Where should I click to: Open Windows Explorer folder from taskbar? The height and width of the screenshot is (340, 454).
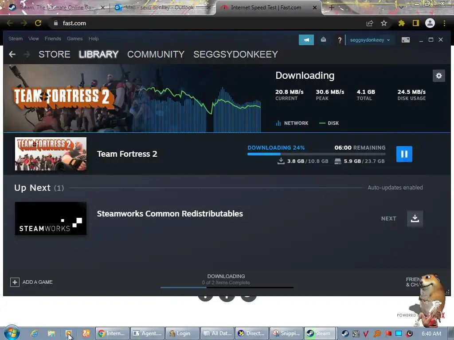(x=51, y=333)
